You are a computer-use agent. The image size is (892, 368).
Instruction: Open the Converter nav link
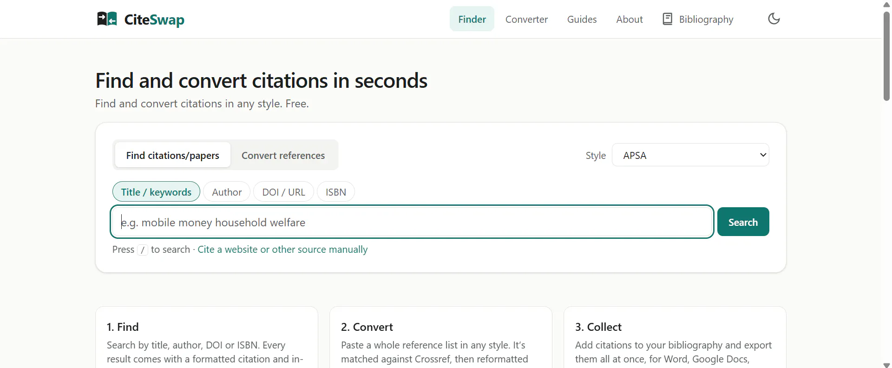(x=526, y=19)
